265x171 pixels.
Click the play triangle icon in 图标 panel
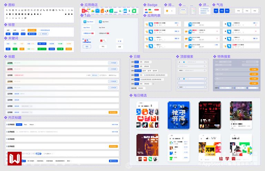[x=72, y=14]
